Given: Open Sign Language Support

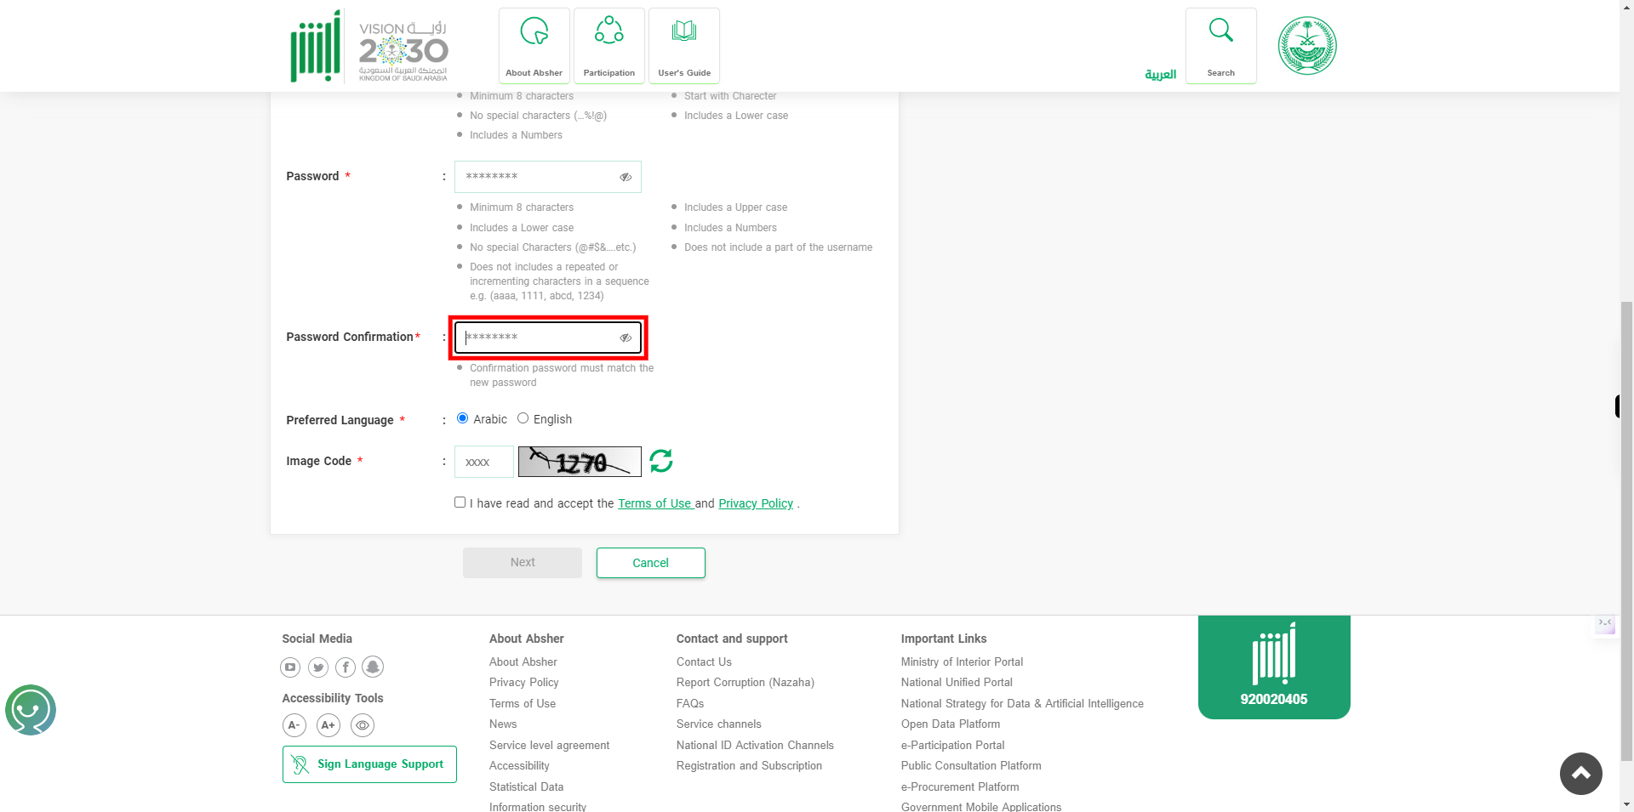Looking at the screenshot, I should coord(369,764).
